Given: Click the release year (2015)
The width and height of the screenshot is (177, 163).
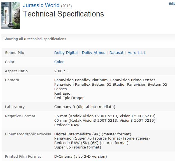Looking at the screenshot, I should (66, 6).
